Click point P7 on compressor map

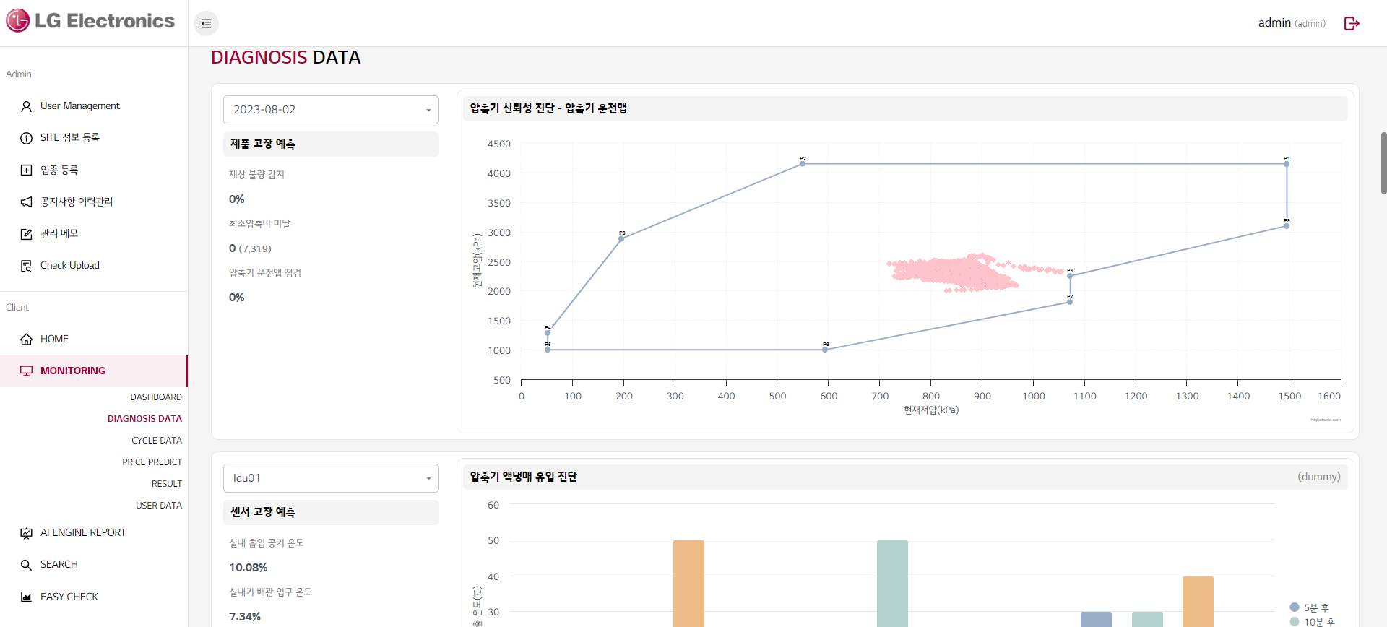[1070, 302]
